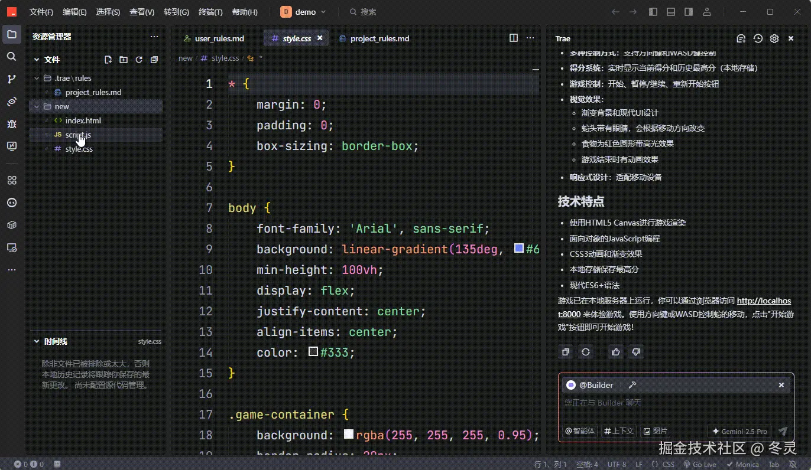Click the Monica status bar item
811x470 pixels.
(742, 465)
